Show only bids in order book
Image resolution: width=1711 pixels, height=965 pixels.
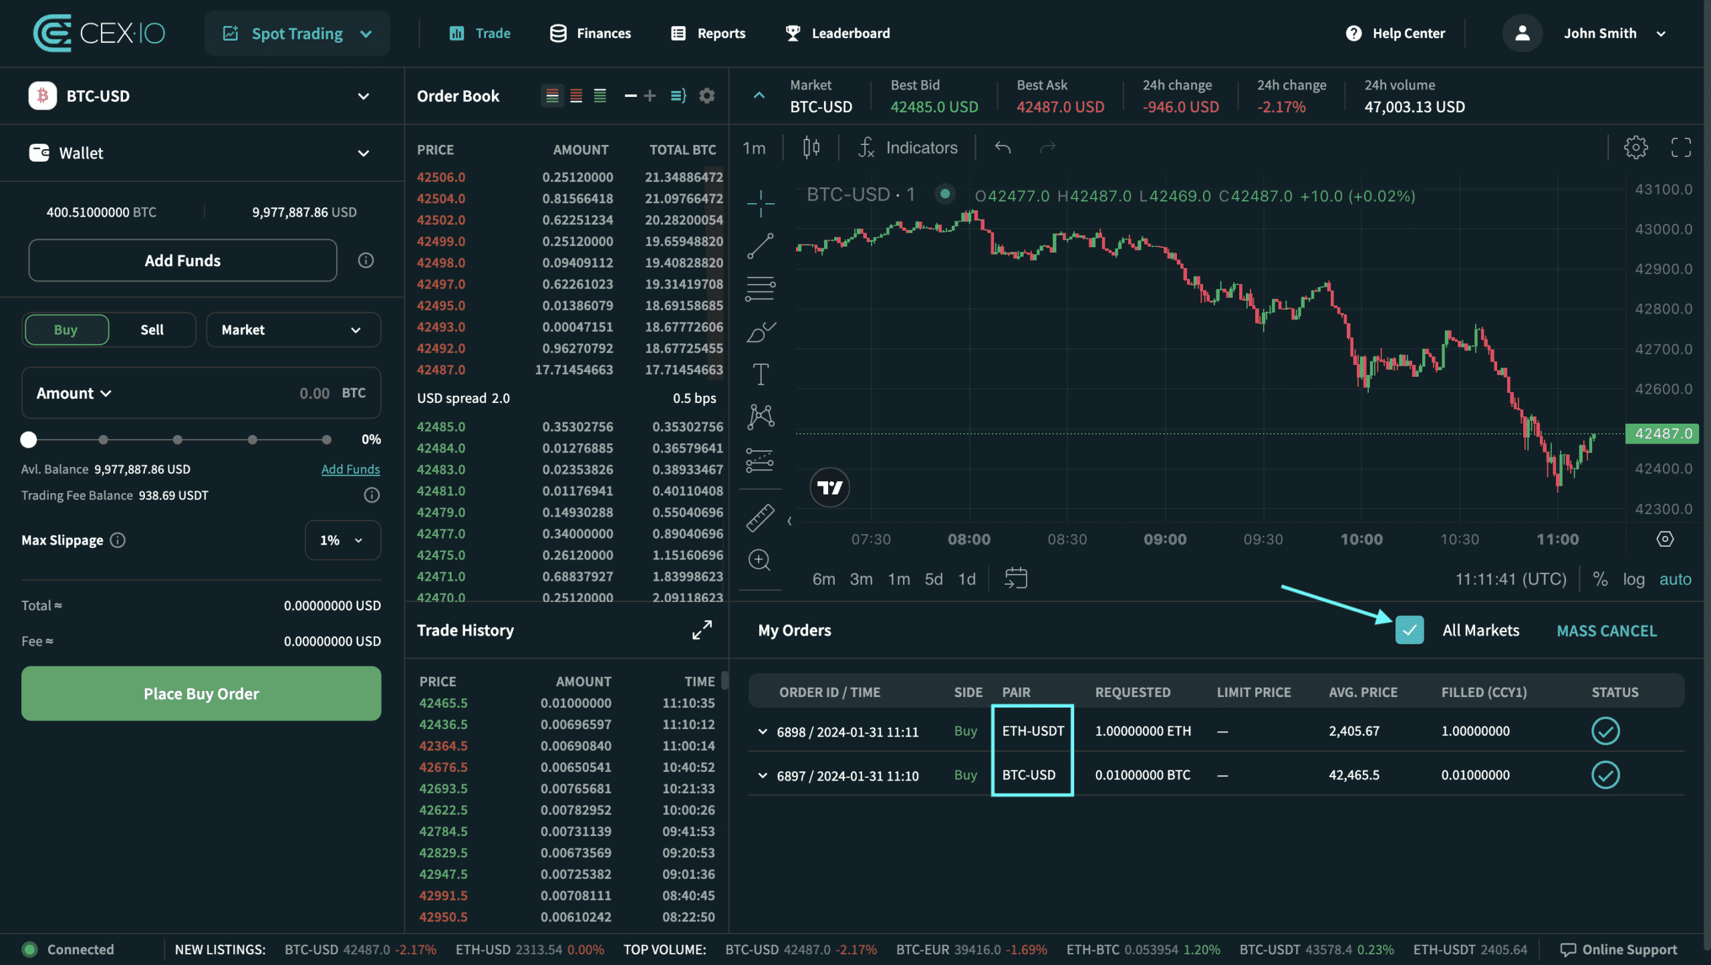tap(600, 96)
